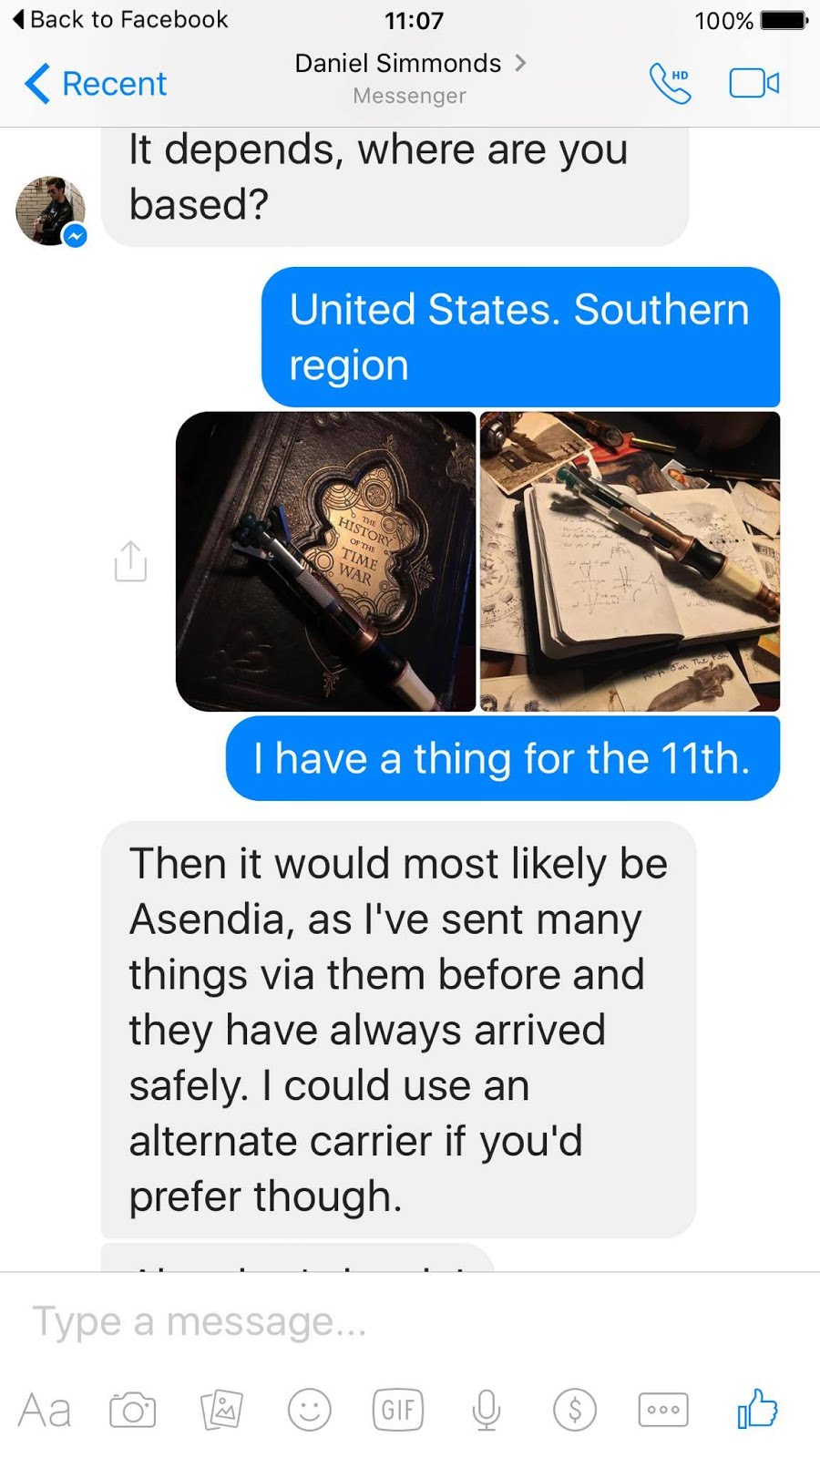Screen dimensions: 820x1458
Task: Open more options with three dots
Action: pyautogui.click(x=663, y=1410)
